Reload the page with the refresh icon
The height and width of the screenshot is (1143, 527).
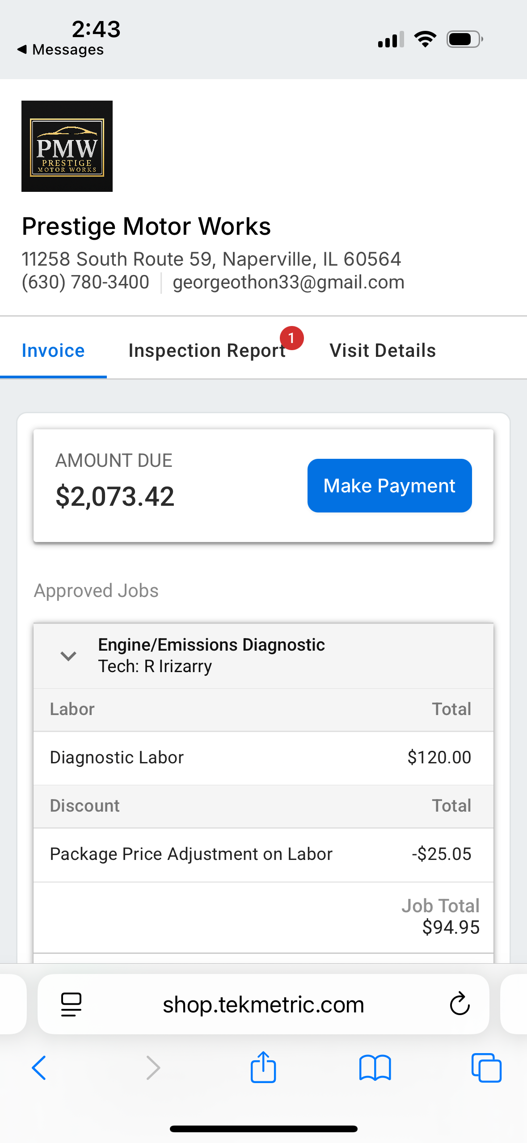460,1004
